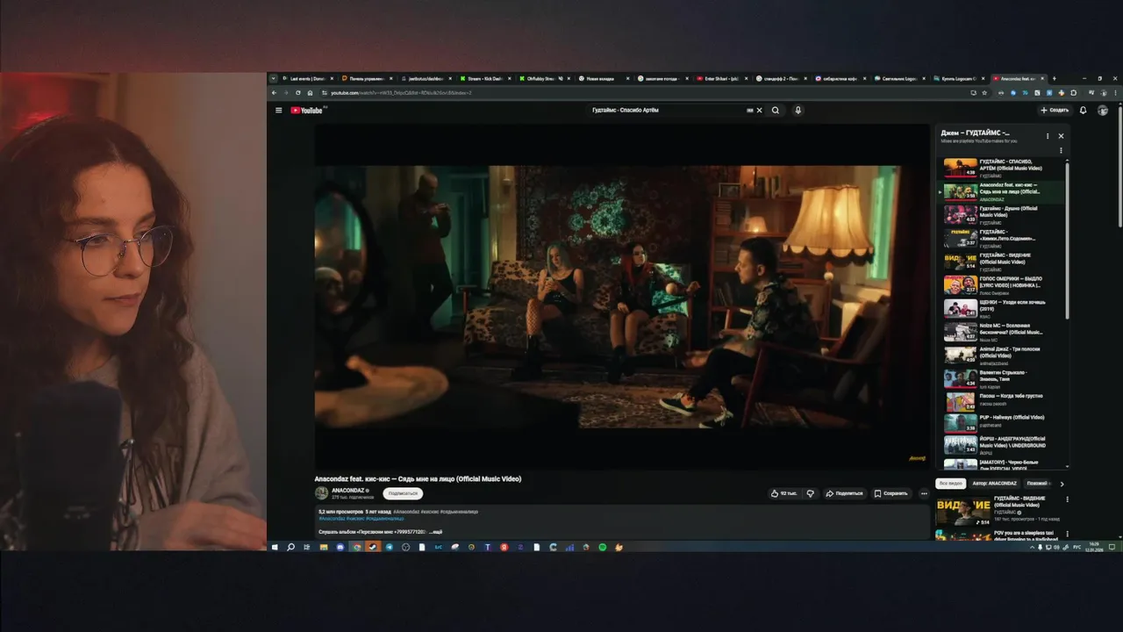Save the video with Сохранить
1123x632 pixels.
click(x=891, y=493)
